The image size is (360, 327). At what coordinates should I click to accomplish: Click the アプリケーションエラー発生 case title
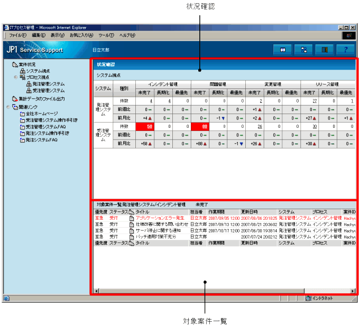160,218
